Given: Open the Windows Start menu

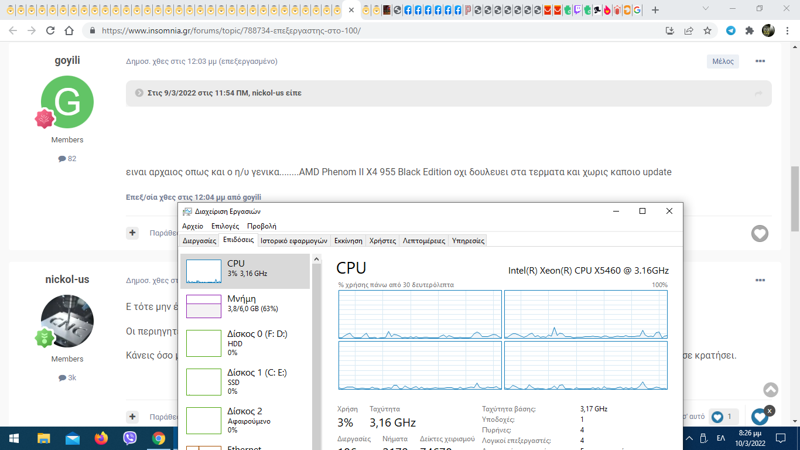Looking at the screenshot, I should click(14, 438).
